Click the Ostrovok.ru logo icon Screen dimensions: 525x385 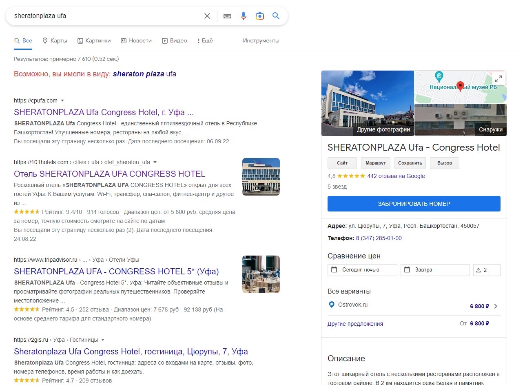point(331,305)
